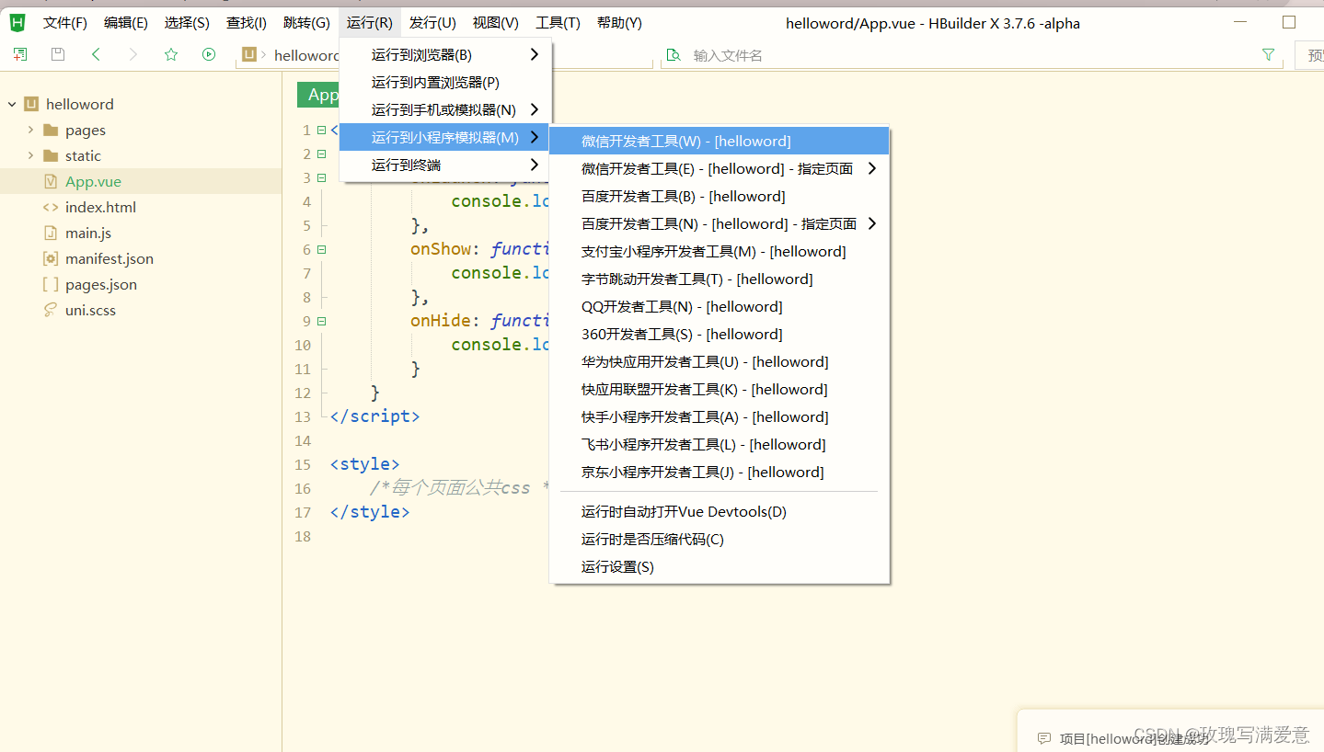Image resolution: width=1324 pixels, height=752 pixels.
Task: Select 飞书小程序开发者工具(L)
Action: pos(719,445)
